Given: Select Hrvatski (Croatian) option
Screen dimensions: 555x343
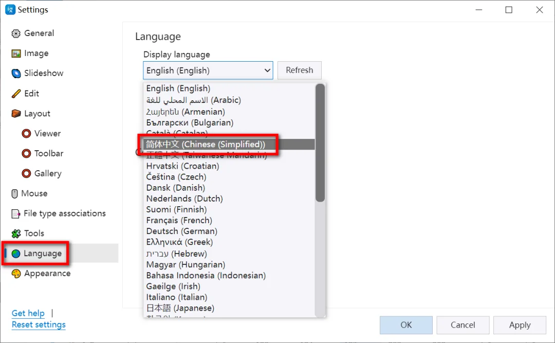Looking at the screenshot, I should 229,166.
